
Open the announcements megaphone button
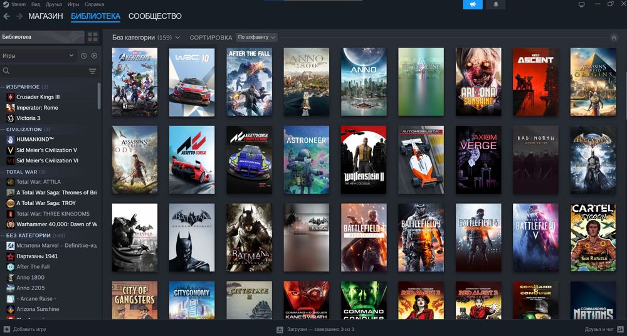473,4
